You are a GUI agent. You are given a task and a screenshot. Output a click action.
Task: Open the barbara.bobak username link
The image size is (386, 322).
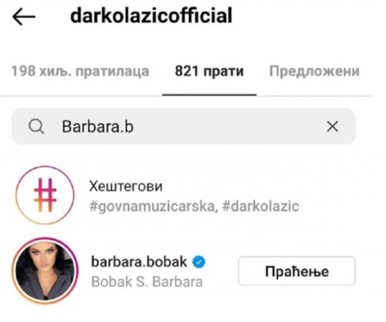click(x=139, y=262)
